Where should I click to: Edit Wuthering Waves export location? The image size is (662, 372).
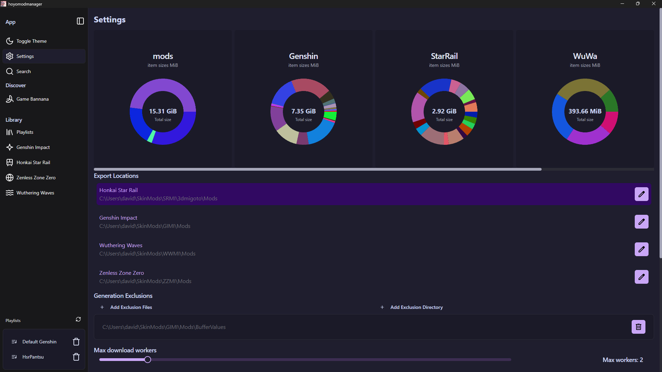tap(641, 249)
